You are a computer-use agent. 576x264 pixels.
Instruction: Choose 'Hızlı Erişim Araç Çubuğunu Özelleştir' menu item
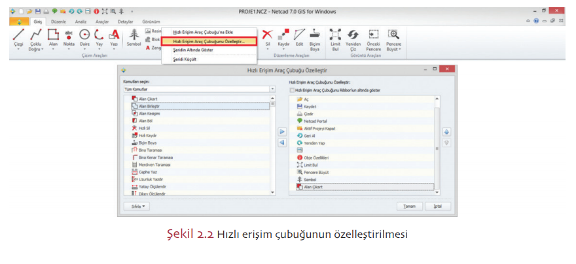[x=208, y=41]
